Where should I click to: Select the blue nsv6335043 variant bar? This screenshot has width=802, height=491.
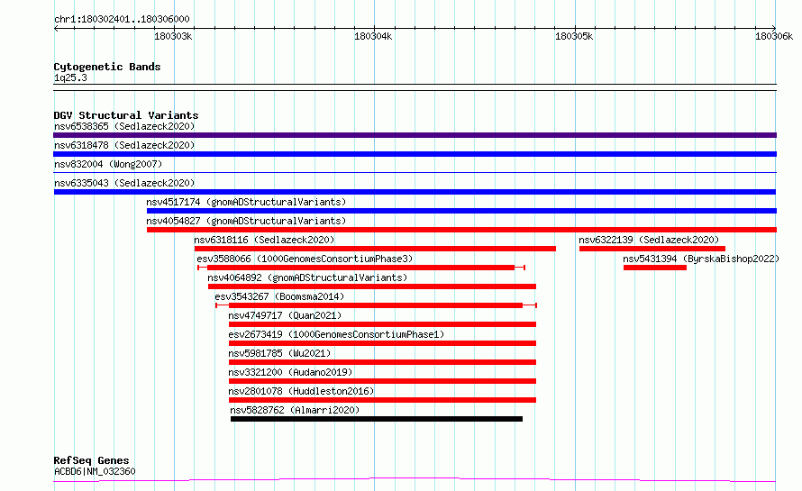tap(415, 192)
